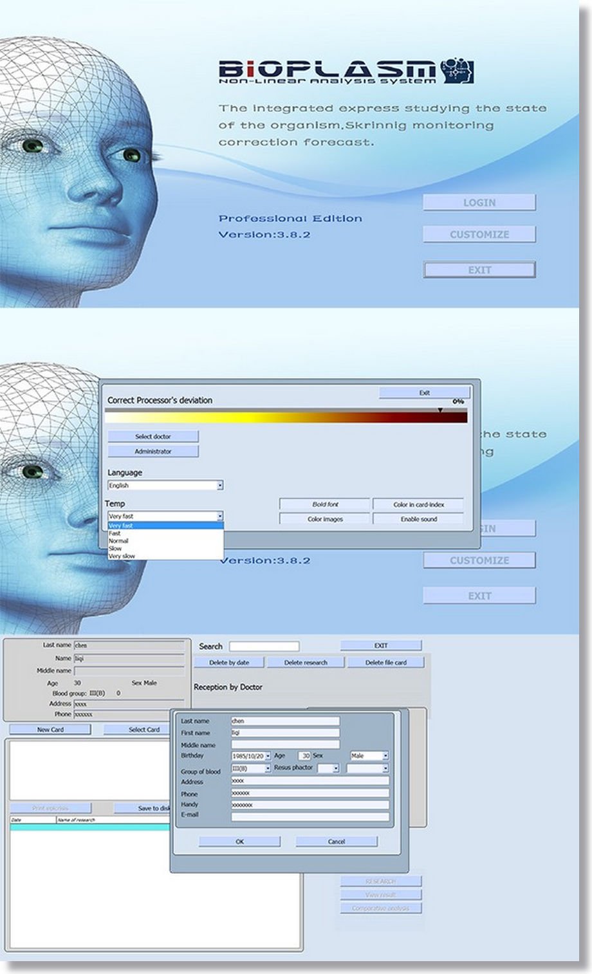
Task: Click Exit in the Correct Processor's deviation dialog
Action: point(425,392)
